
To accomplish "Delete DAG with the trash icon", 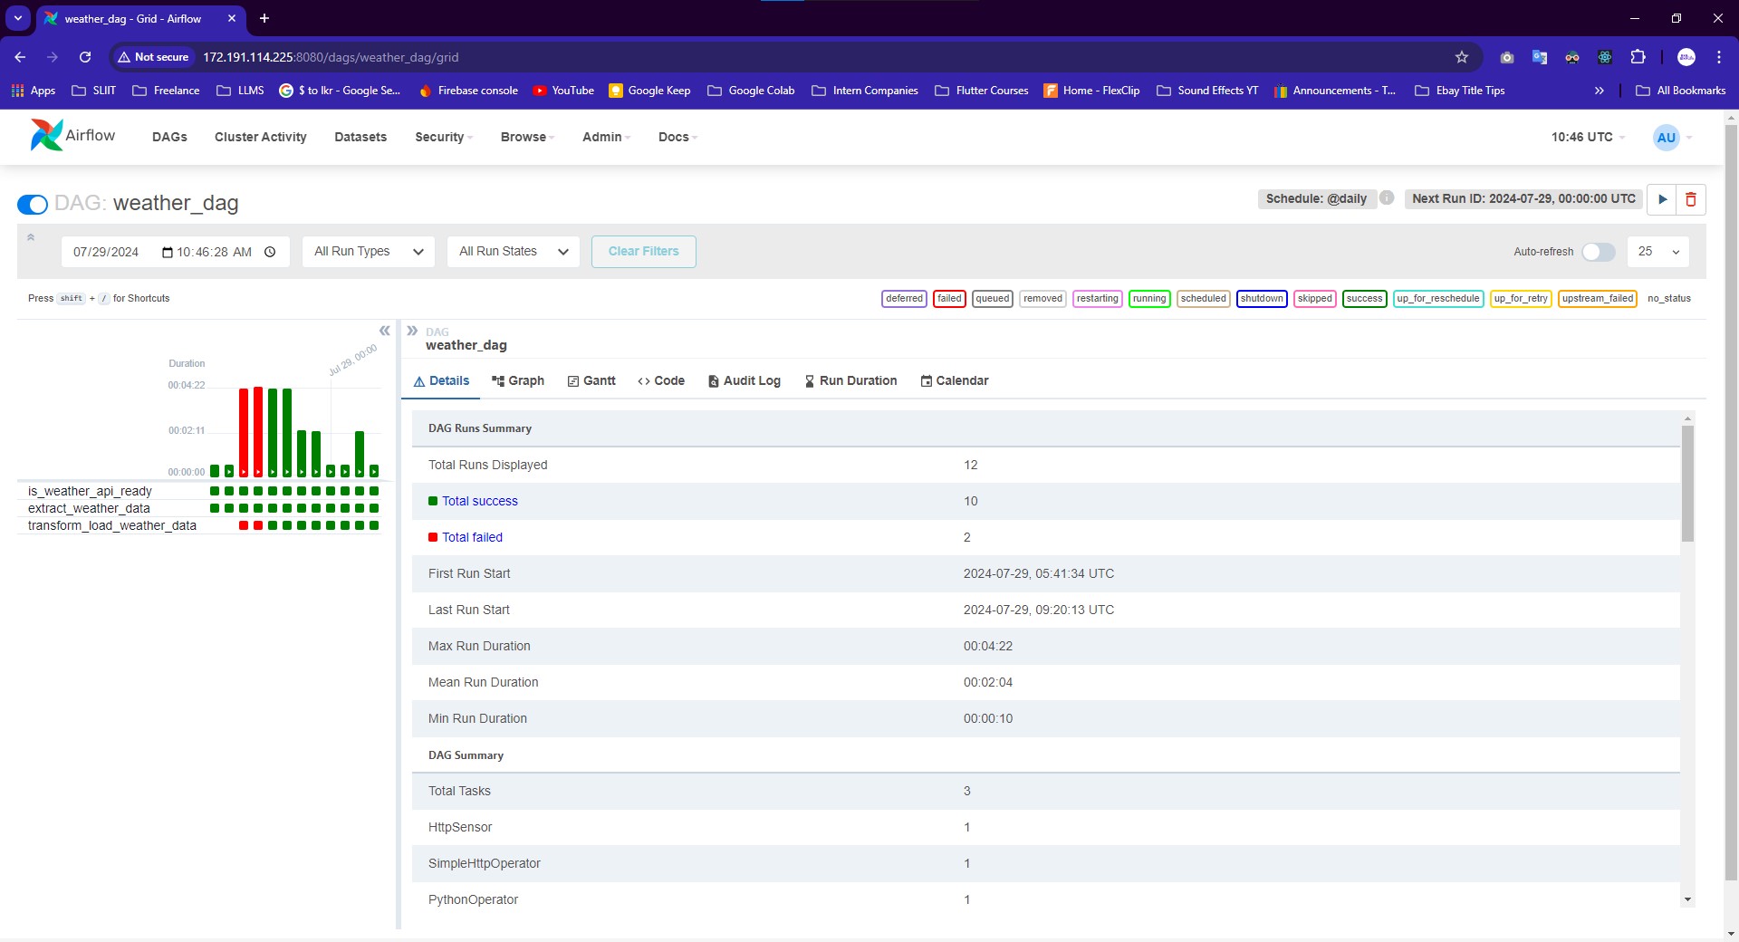I will [x=1691, y=199].
